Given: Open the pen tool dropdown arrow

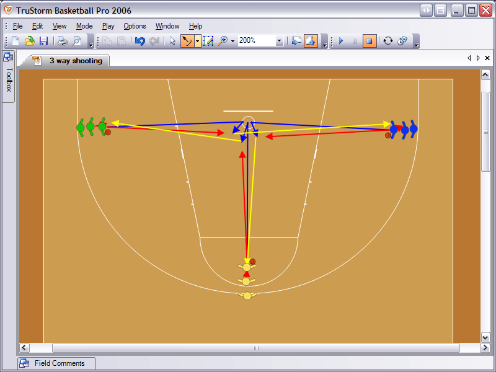Looking at the screenshot, I should [197, 41].
